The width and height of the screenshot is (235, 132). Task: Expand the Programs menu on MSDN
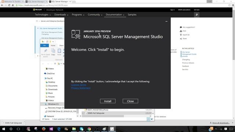click(x=78, y=15)
